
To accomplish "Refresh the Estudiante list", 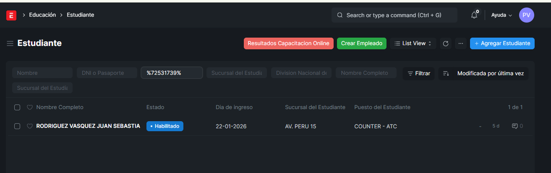I will point(446,43).
